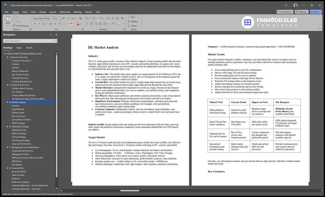Screen dimensions: 325x197
Task: Click the Copy icon in Clipboard group
Action: pos(14,21)
